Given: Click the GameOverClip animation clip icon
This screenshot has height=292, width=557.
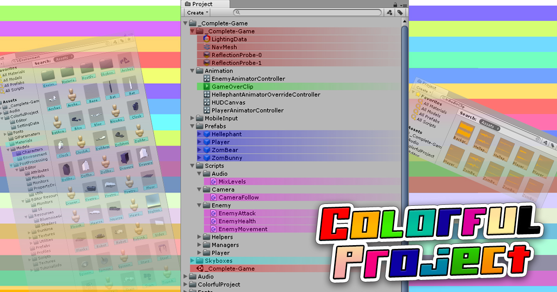Looking at the screenshot, I should [x=207, y=87].
